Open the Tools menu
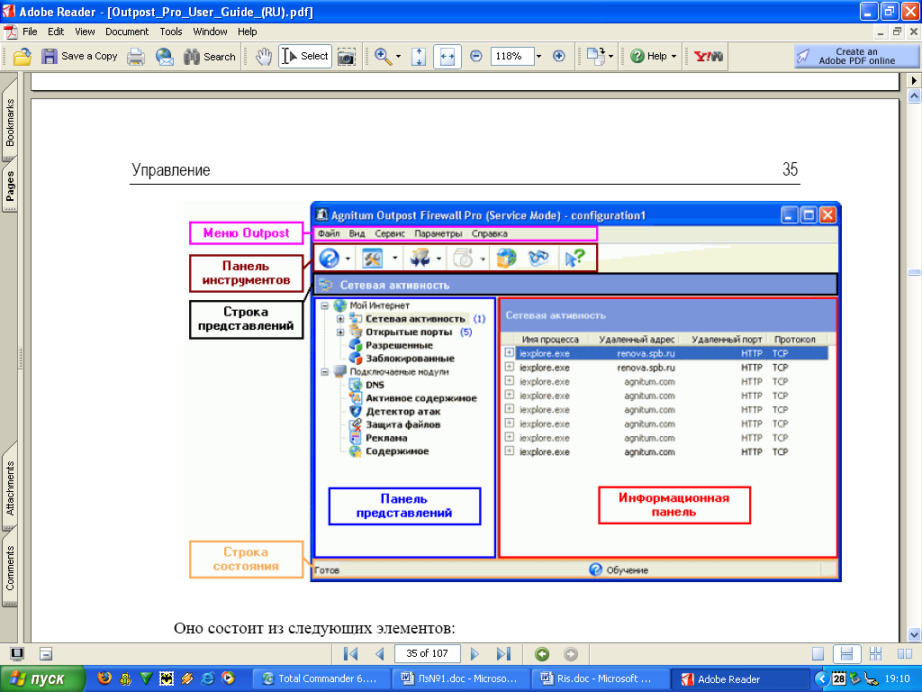This screenshot has height=692, width=922. (x=171, y=32)
